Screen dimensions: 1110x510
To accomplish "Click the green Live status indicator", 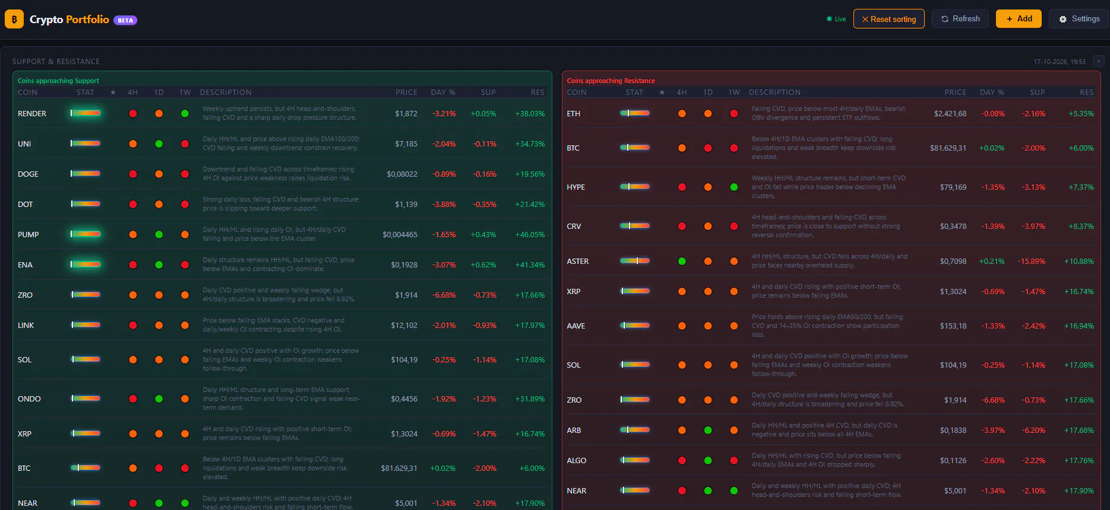I will click(x=836, y=19).
